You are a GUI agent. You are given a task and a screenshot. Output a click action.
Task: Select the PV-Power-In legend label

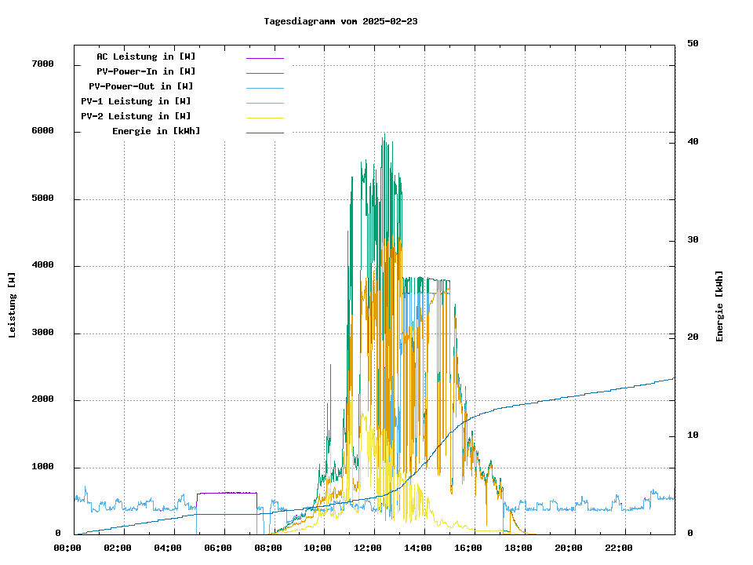point(151,71)
